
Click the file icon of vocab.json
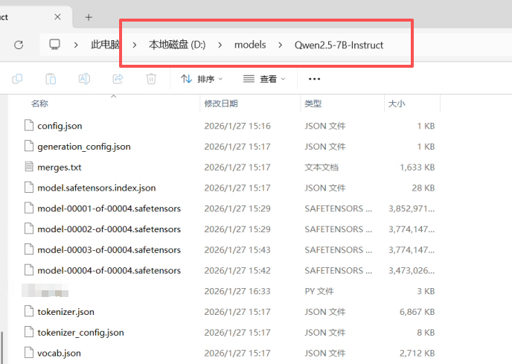(29, 353)
